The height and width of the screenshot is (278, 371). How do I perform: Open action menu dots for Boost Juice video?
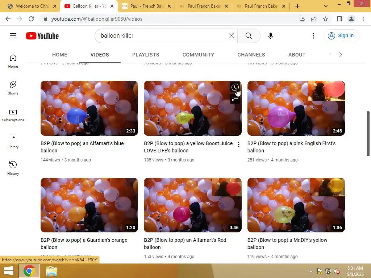point(239,144)
